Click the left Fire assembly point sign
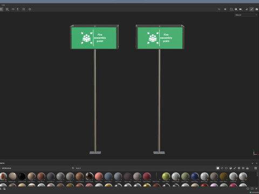The width and height of the screenshot is (259, 194). [x=94, y=37]
